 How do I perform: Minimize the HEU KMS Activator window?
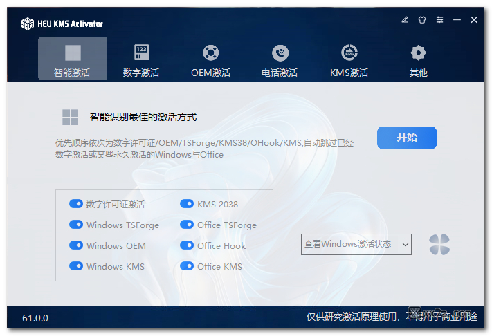click(457, 20)
